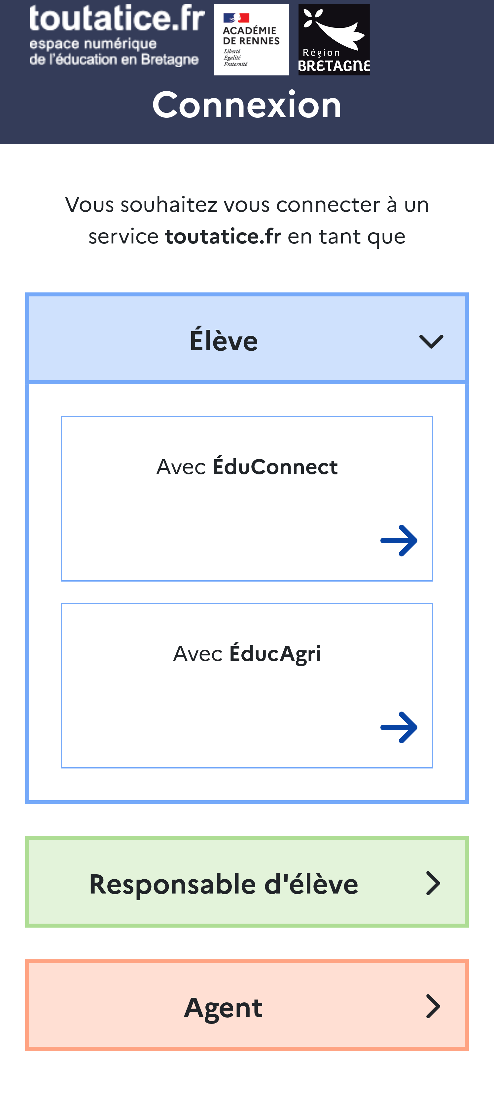The width and height of the screenshot is (494, 1093).
Task: Click the blue arrow in the ÉduConnect card
Action: (x=399, y=541)
